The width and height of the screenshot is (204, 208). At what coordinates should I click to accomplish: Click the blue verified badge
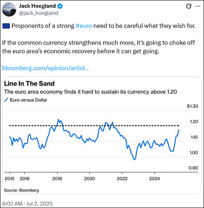(60, 6)
